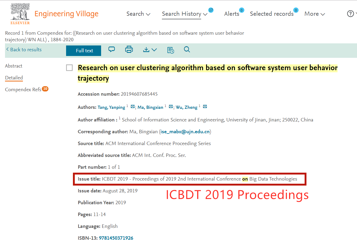Click the Full text button

click(x=83, y=51)
